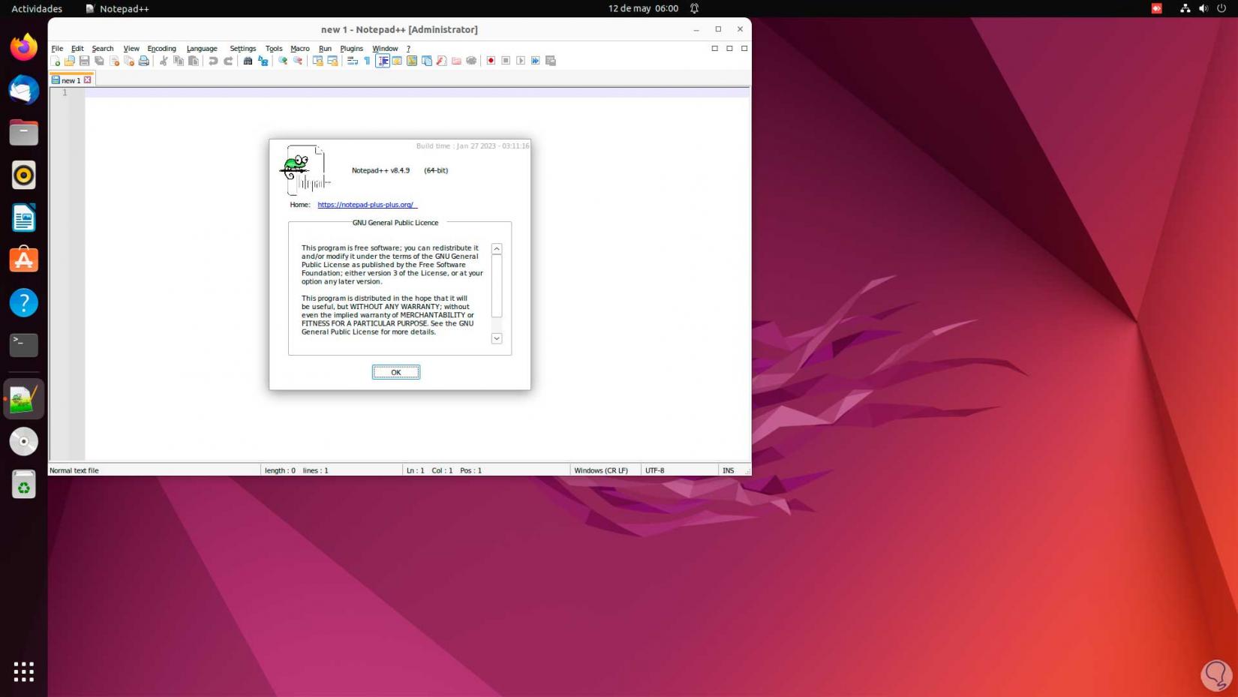The width and height of the screenshot is (1238, 697).
Task: Open Replace with the toolbar icon
Action: 263,61
